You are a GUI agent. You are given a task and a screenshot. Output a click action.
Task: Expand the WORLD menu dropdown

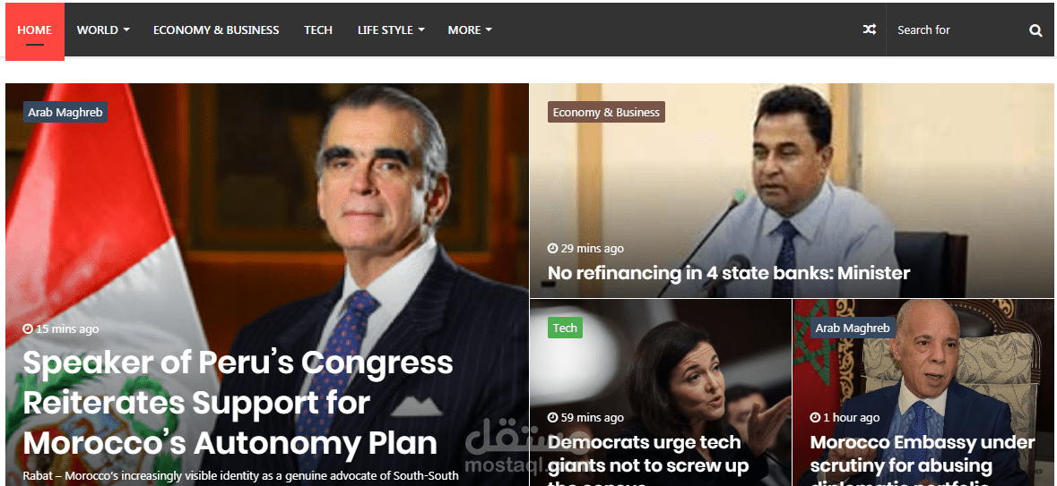103,30
